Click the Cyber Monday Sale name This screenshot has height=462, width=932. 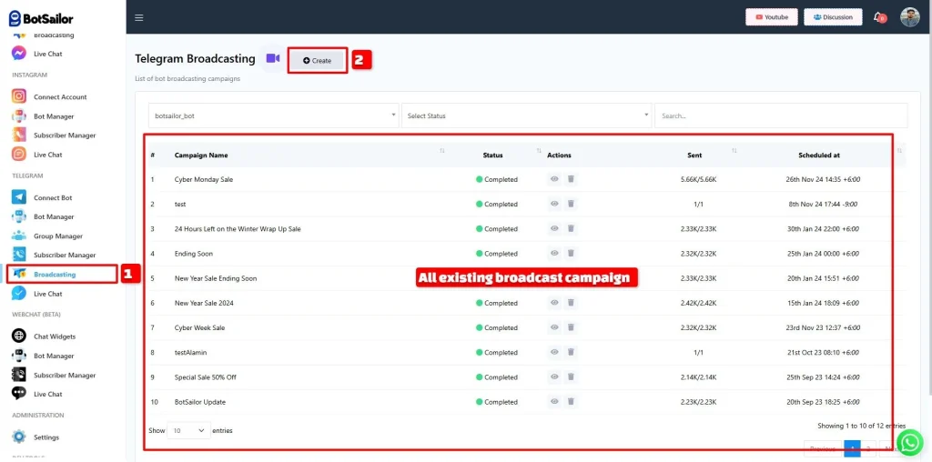click(x=203, y=179)
